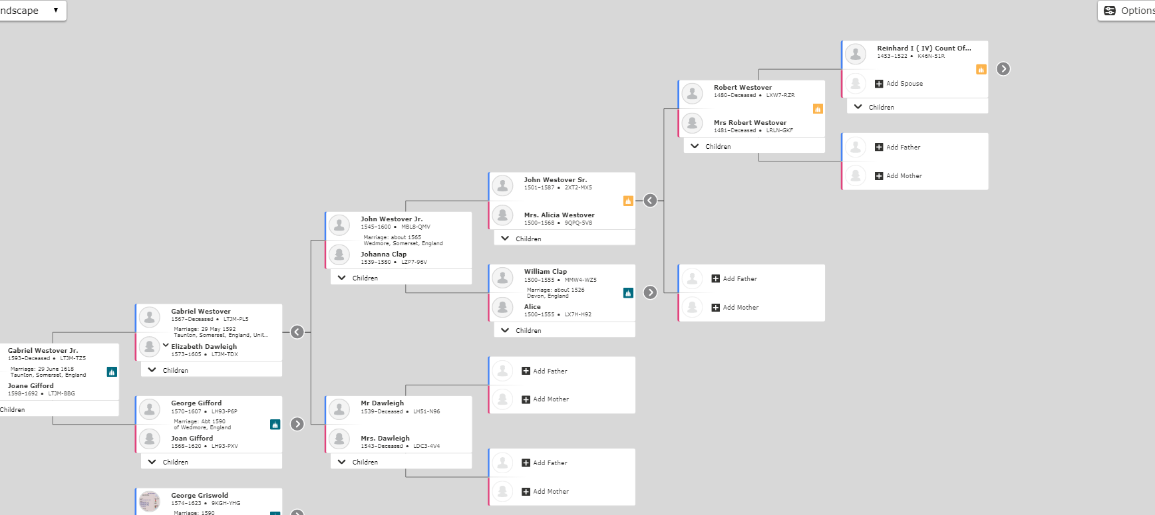
Task: Collapse the Children section under Robert Westover
Action: (x=694, y=146)
